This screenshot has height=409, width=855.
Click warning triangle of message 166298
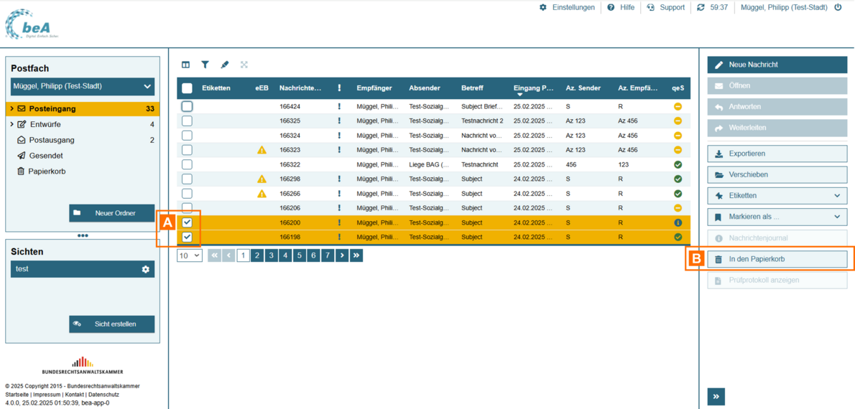click(262, 179)
